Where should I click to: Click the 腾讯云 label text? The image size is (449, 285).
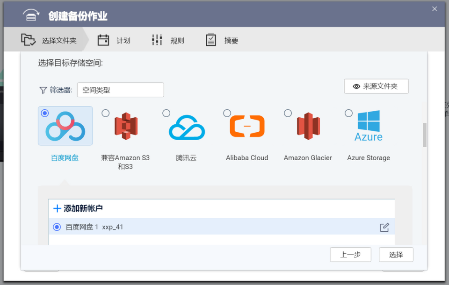[x=186, y=157]
